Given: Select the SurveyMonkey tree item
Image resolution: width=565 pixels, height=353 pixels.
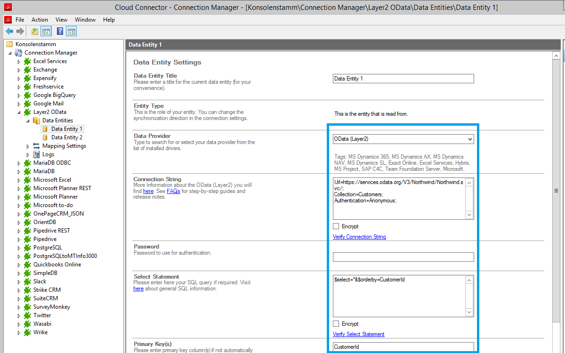Looking at the screenshot, I should point(52,307).
